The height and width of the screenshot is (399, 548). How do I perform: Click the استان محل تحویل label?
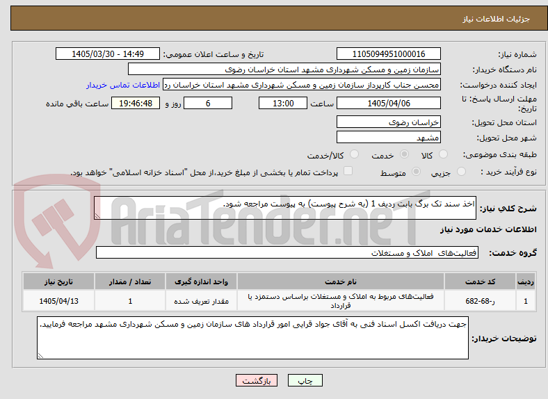click(504, 122)
